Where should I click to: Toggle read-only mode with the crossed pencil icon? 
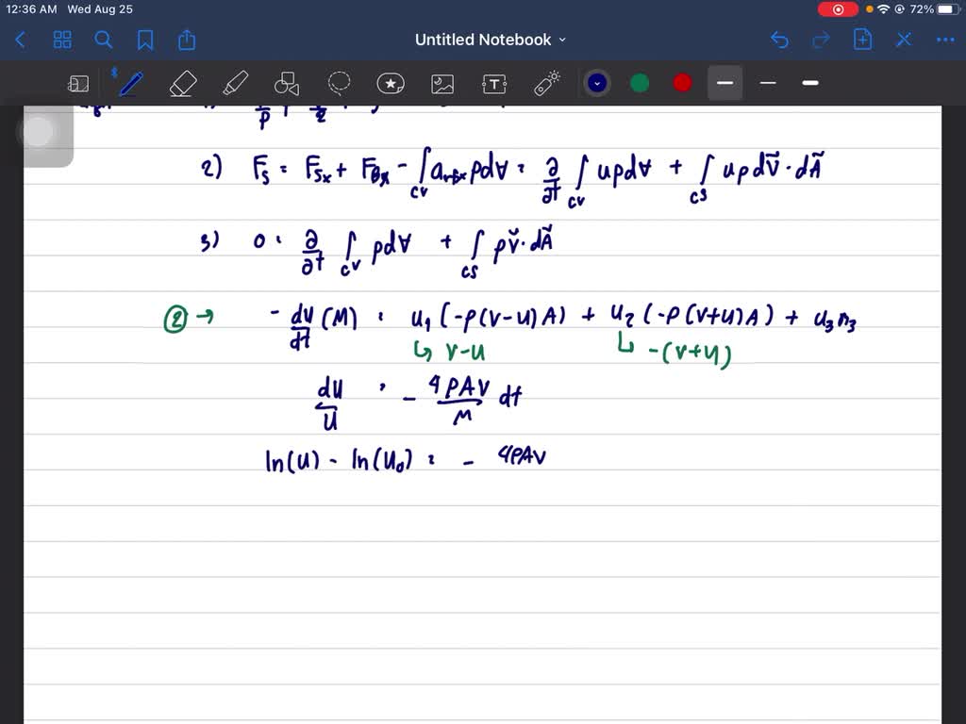(x=904, y=40)
